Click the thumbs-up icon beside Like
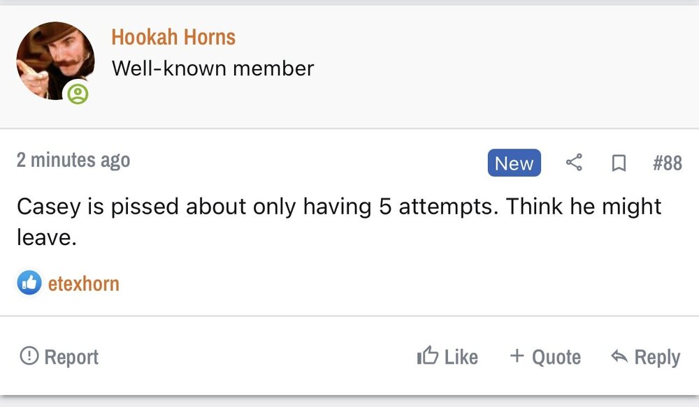 tap(427, 357)
